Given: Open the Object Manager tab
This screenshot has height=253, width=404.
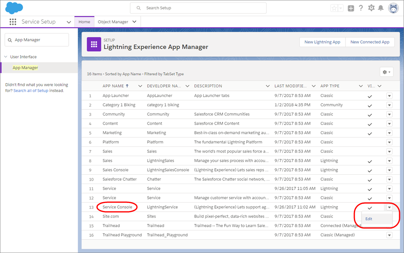Looking at the screenshot, I should [x=113, y=22].
